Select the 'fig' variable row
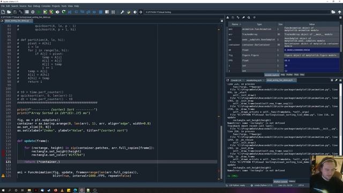This screenshot has width=343, height=193. click(x=284, y=55)
